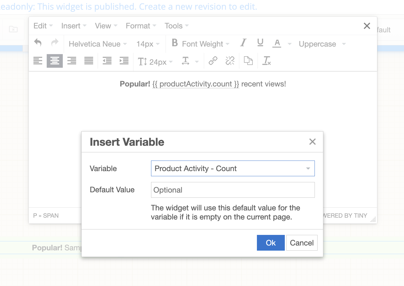404x286 pixels.
Task: Click the copy formatting icon
Action: (248, 61)
